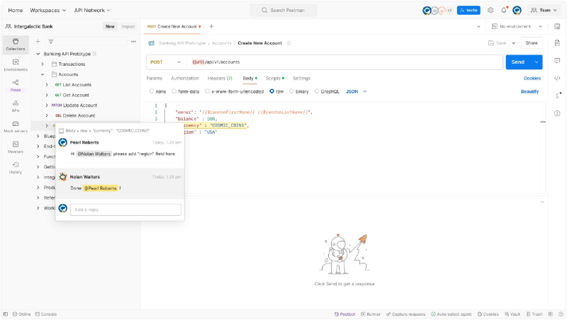The image size is (567, 320).
Task: Collapse the Accounts folder
Action: tap(43, 74)
